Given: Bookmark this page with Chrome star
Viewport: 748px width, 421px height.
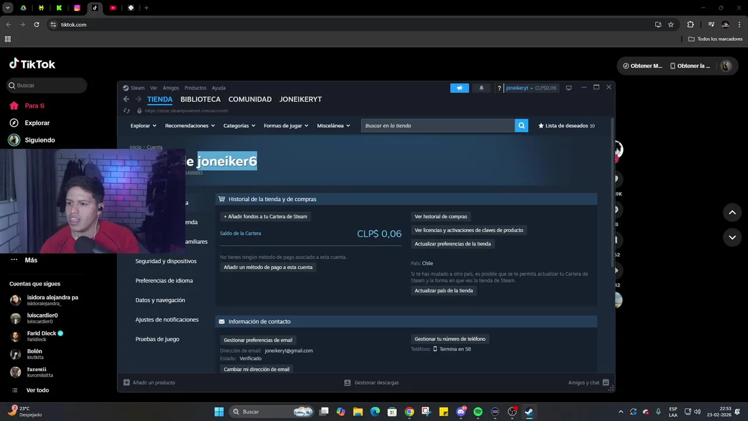Looking at the screenshot, I should coord(671,25).
